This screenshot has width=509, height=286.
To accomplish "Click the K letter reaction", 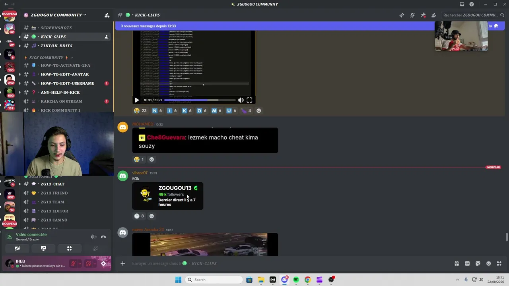I will [x=187, y=111].
